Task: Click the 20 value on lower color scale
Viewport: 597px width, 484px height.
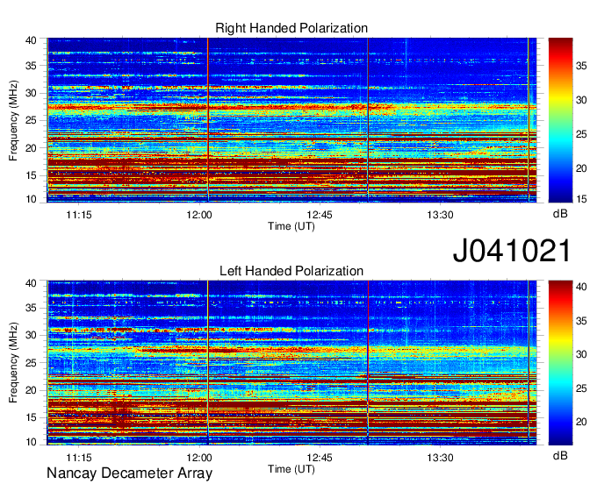Action: (x=581, y=422)
